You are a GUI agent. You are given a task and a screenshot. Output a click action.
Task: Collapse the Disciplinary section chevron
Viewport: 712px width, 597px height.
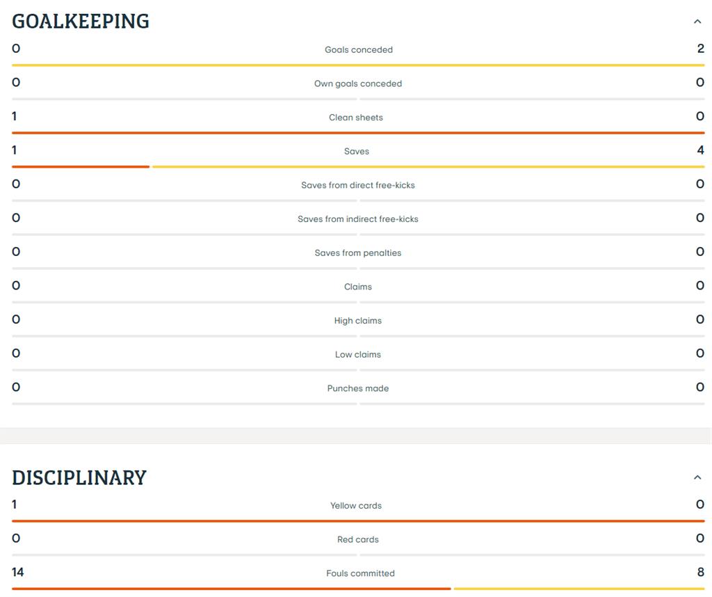tap(697, 477)
